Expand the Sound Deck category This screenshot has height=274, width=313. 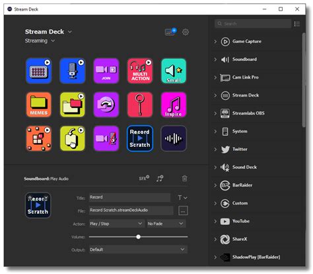pyautogui.click(x=215, y=167)
